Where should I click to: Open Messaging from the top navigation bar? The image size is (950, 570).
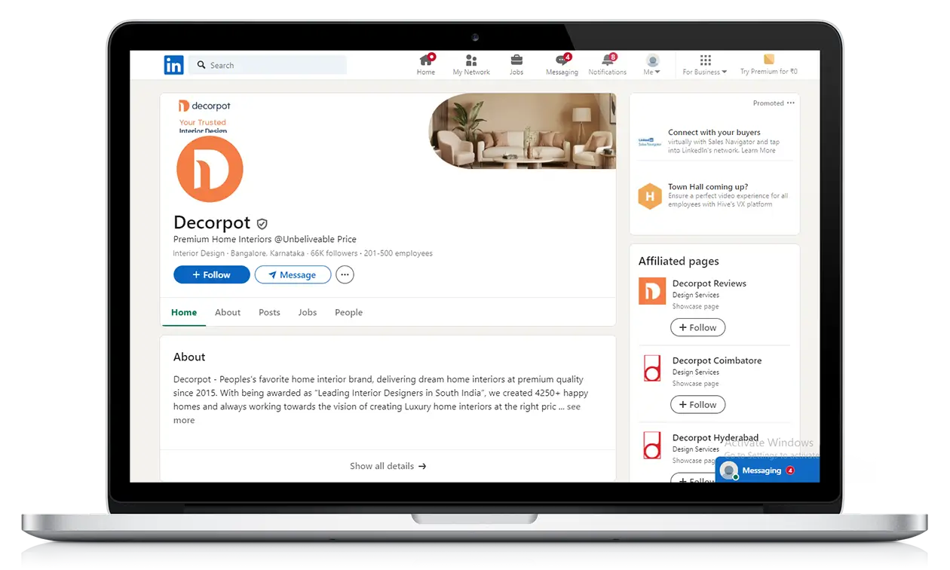(x=562, y=65)
